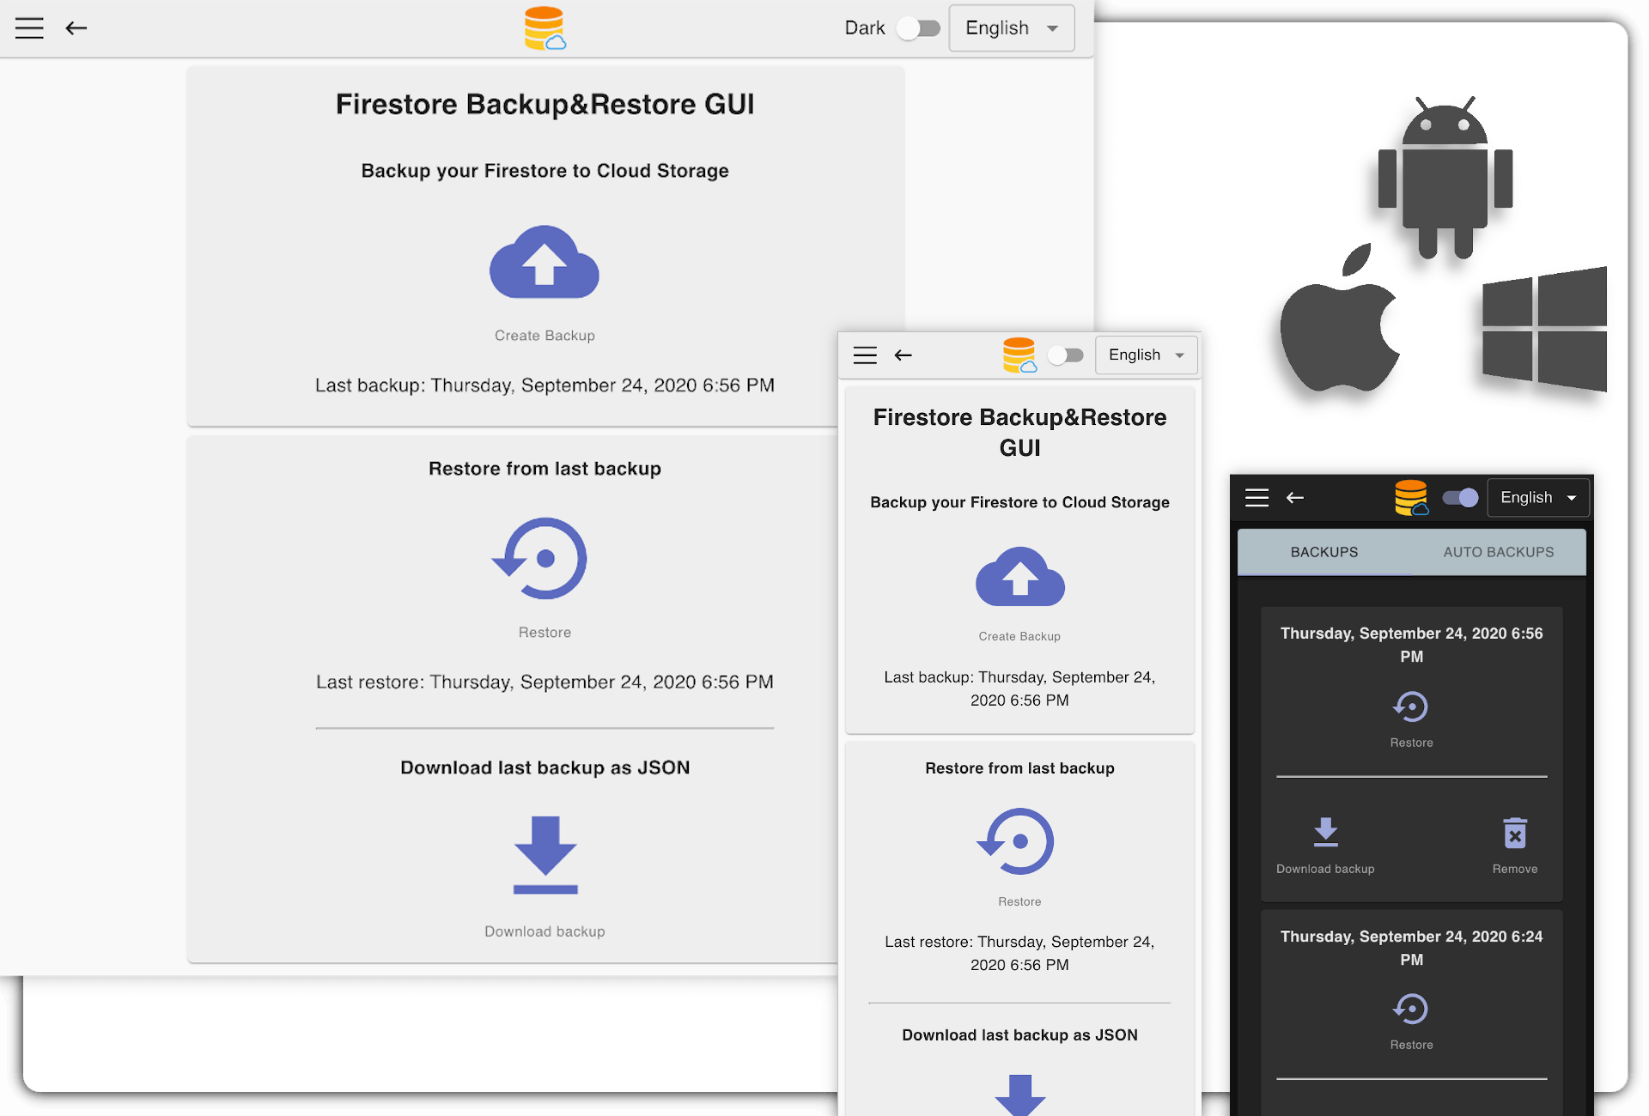Open the English dropdown in dark window
Viewport: 1649px width, 1116px height.
coord(1537,498)
